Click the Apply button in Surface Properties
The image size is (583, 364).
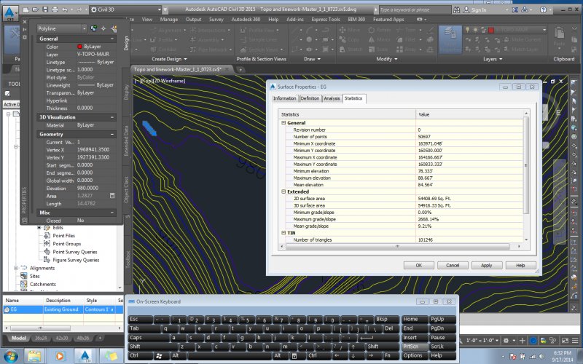(486, 265)
